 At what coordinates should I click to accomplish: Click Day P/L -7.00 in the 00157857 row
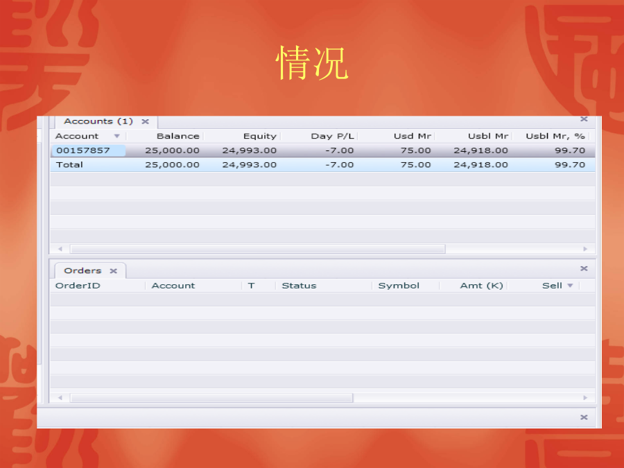click(x=339, y=150)
